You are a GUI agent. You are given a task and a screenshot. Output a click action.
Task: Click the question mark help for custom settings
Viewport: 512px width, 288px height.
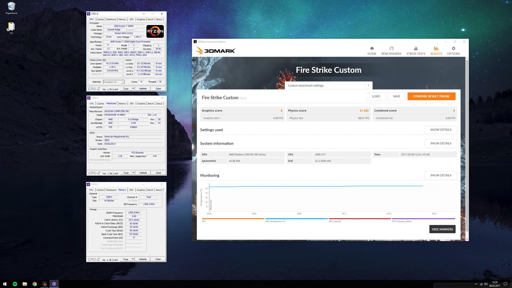click(x=368, y=86)
